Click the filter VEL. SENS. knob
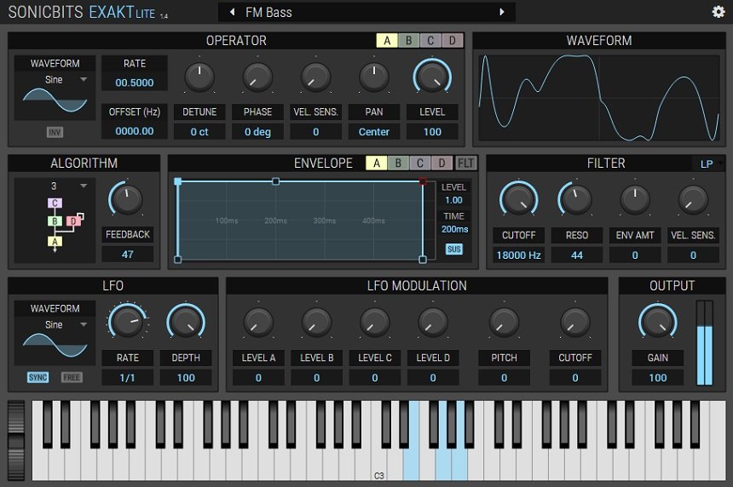 (x=693, y=200)
